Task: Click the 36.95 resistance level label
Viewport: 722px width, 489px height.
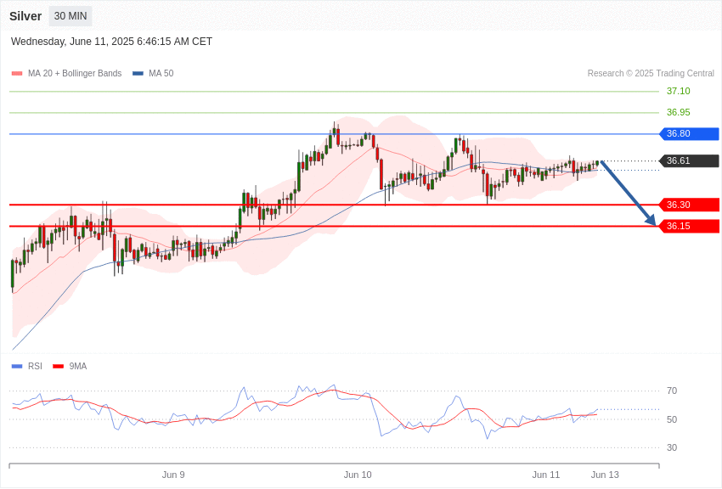Action: 679,112
